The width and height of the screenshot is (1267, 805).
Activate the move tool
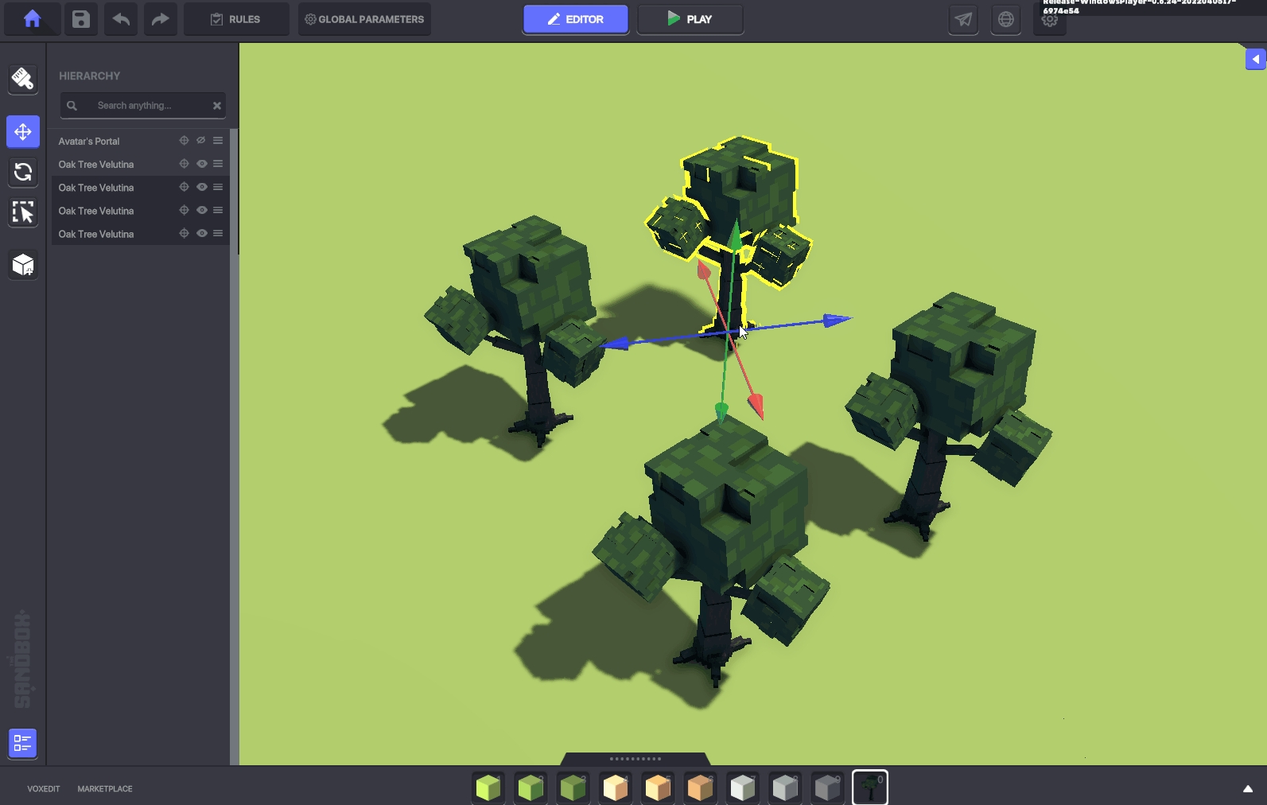coord(23,132)
